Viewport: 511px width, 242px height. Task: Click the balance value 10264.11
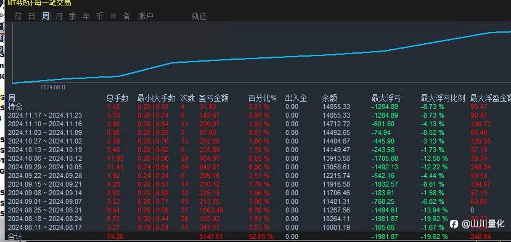(x=336, y=219)
